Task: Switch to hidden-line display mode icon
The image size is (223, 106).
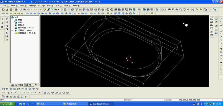Action: tap(197, 10)
